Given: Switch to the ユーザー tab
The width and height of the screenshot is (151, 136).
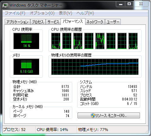Looking at the screenshot, I should point(113,22).
